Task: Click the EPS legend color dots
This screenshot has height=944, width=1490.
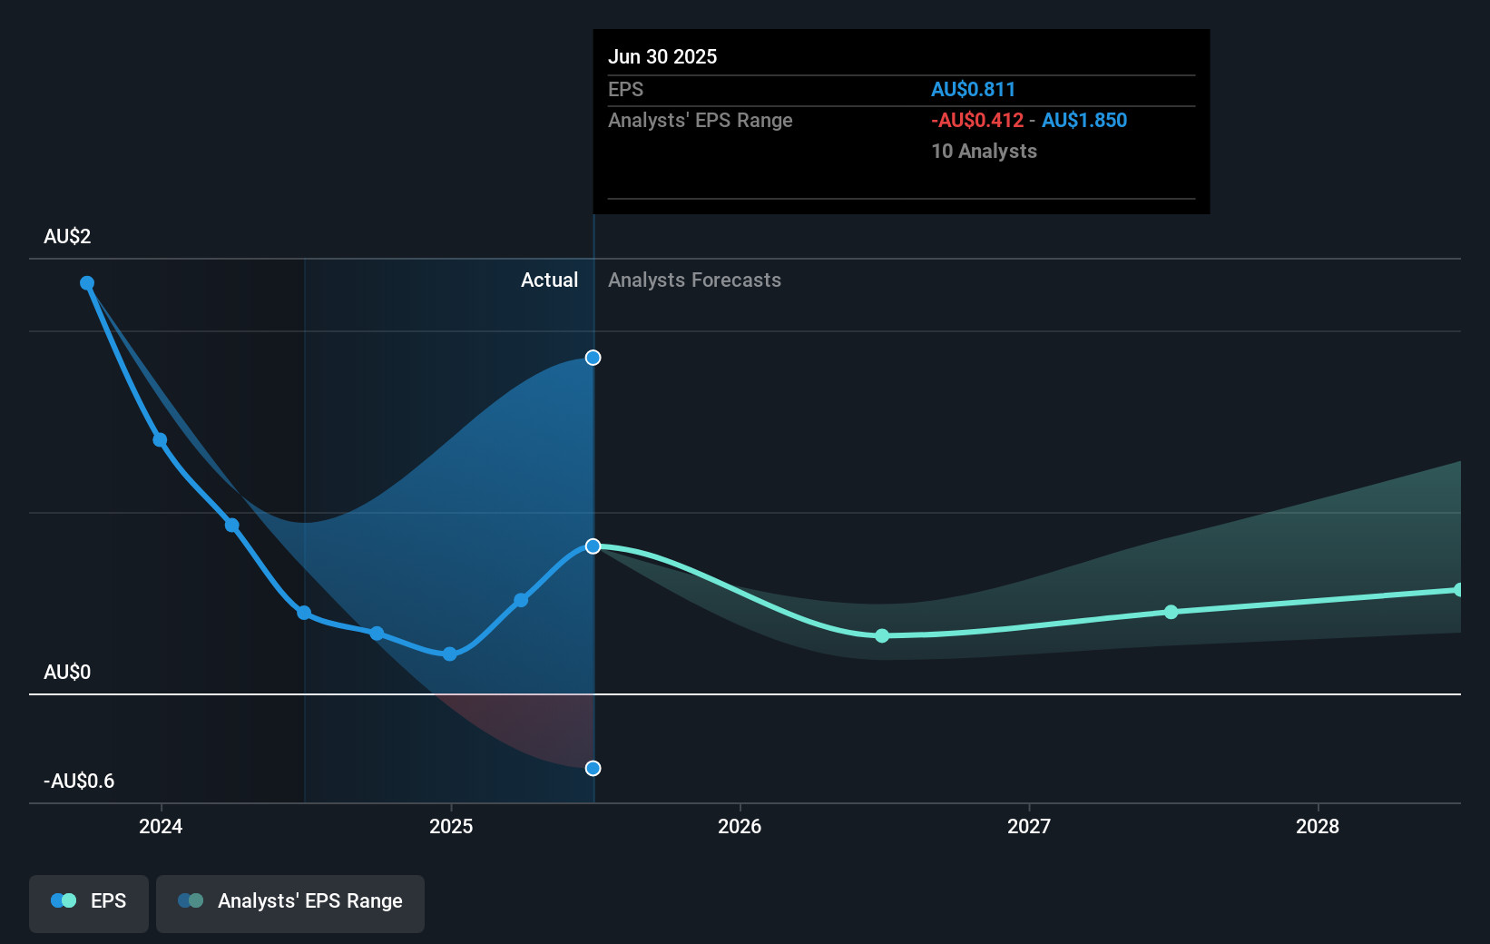Action: click(64, 900)
